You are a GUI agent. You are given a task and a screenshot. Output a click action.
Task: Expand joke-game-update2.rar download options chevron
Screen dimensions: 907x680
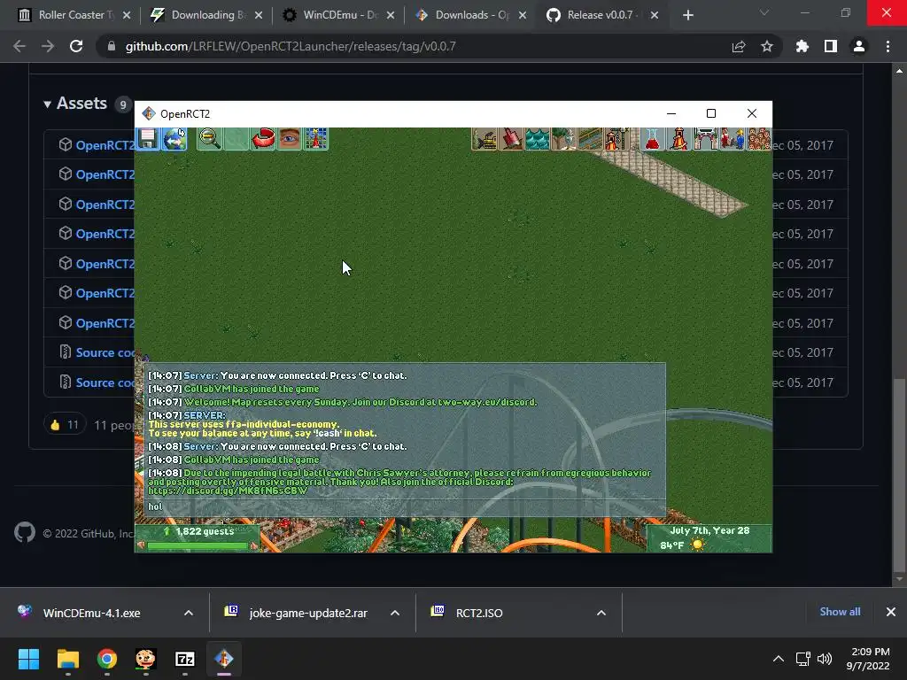[x=395, y=613]
